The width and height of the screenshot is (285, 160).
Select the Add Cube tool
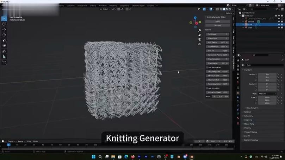pyautogui.click(x=4, y=63)
